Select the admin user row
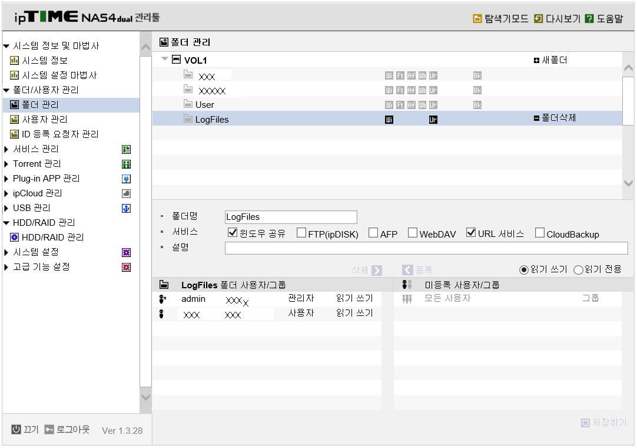 (x=267, y=299)
